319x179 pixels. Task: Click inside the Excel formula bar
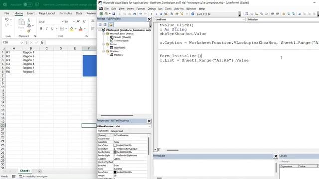pyautogui.click(x=71, y=43)
